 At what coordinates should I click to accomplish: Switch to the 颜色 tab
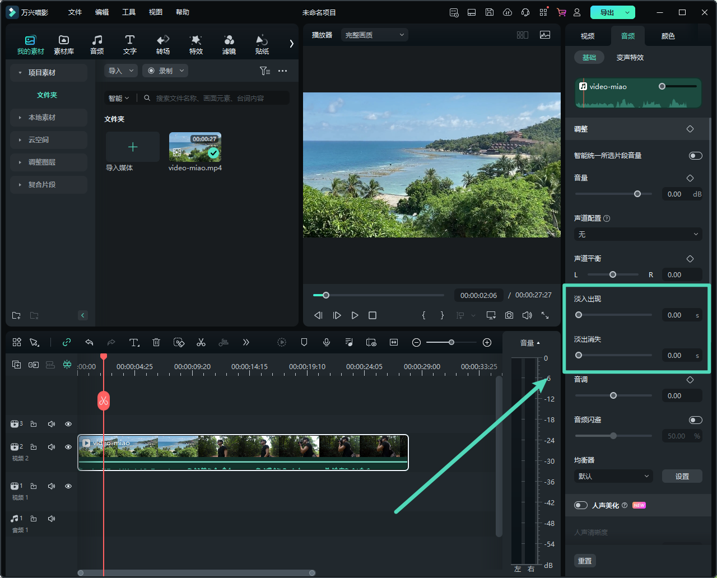click(x=668, y=36)
